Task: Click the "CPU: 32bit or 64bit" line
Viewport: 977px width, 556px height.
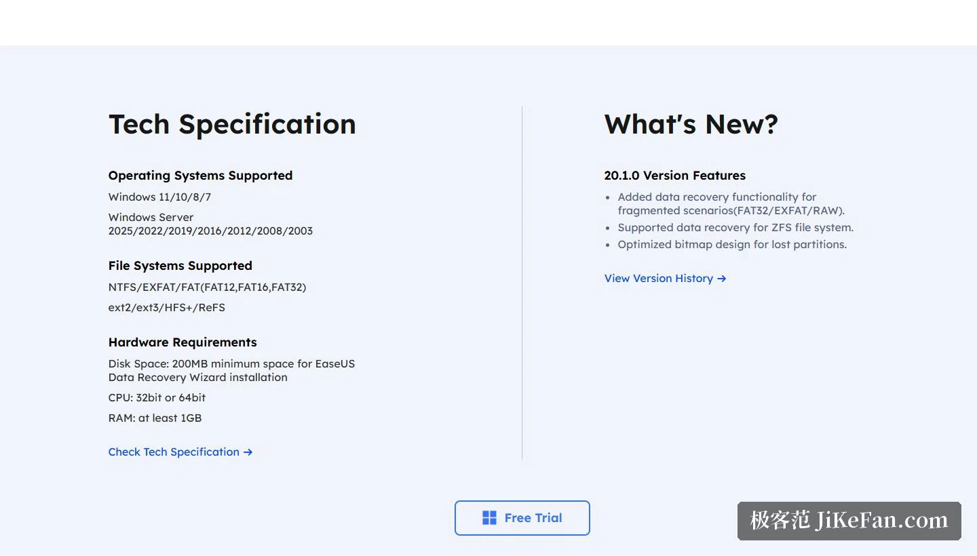Action: (x=157, y=398)
